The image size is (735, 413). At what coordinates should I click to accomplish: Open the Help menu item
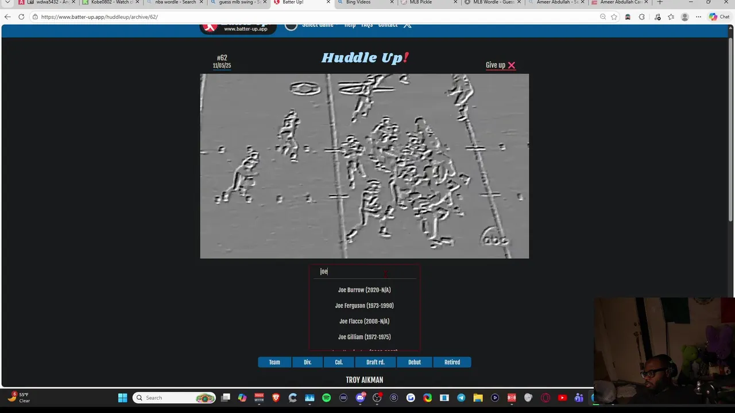pyautogui.click(x=350, y=25)
